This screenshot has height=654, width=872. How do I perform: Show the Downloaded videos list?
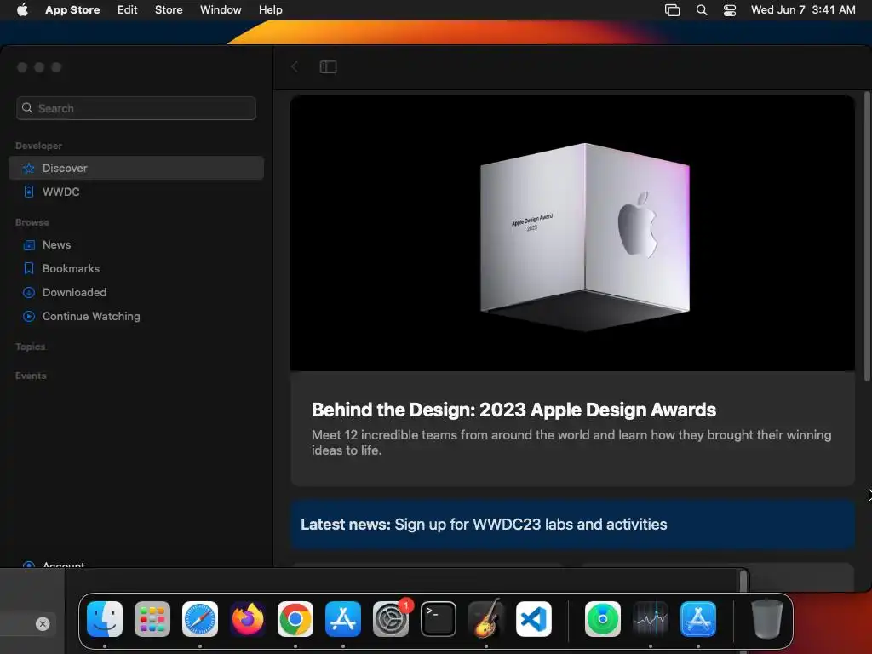(x=135, y=293)
